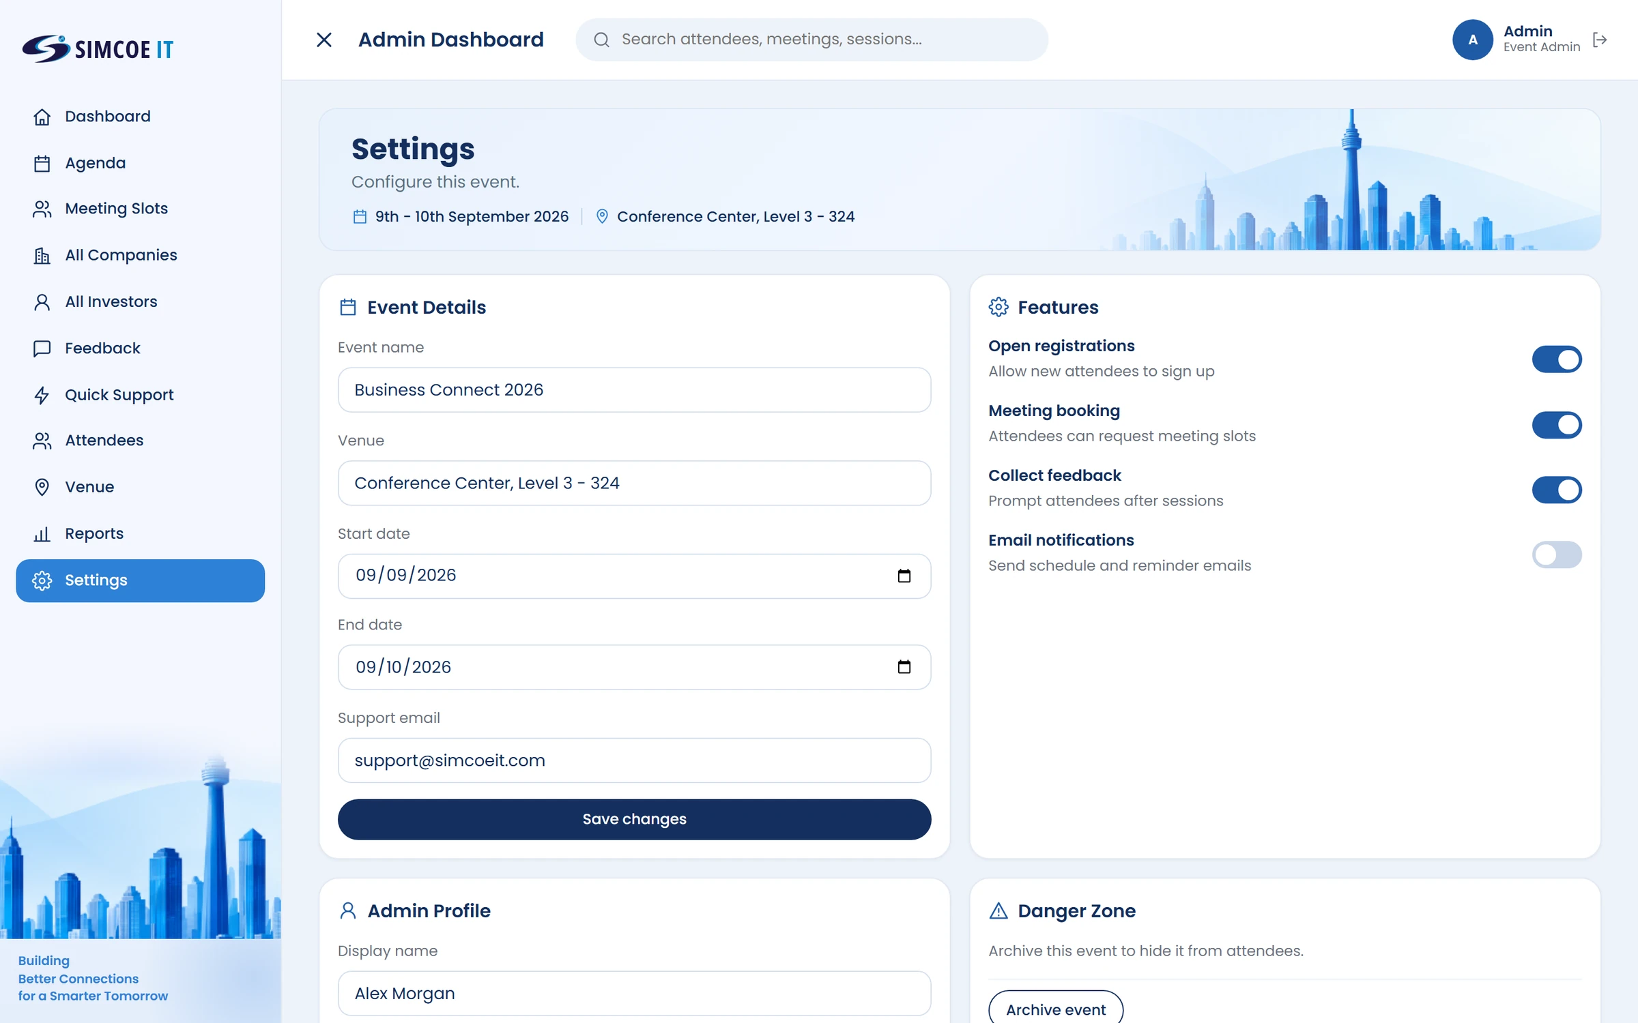The width and height of the screenshot is (1638, 1023).
Task: Click the Feedback speech bubble icon
Action: [x=42, y=349]
